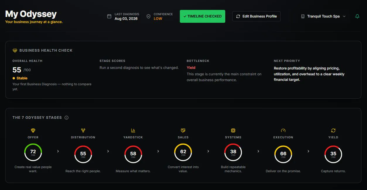Click the Stage Scores heading

(x=112, y=61)
